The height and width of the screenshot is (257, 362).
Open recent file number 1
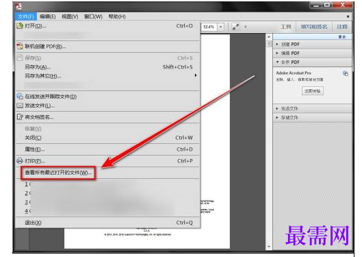click(107, 184)
